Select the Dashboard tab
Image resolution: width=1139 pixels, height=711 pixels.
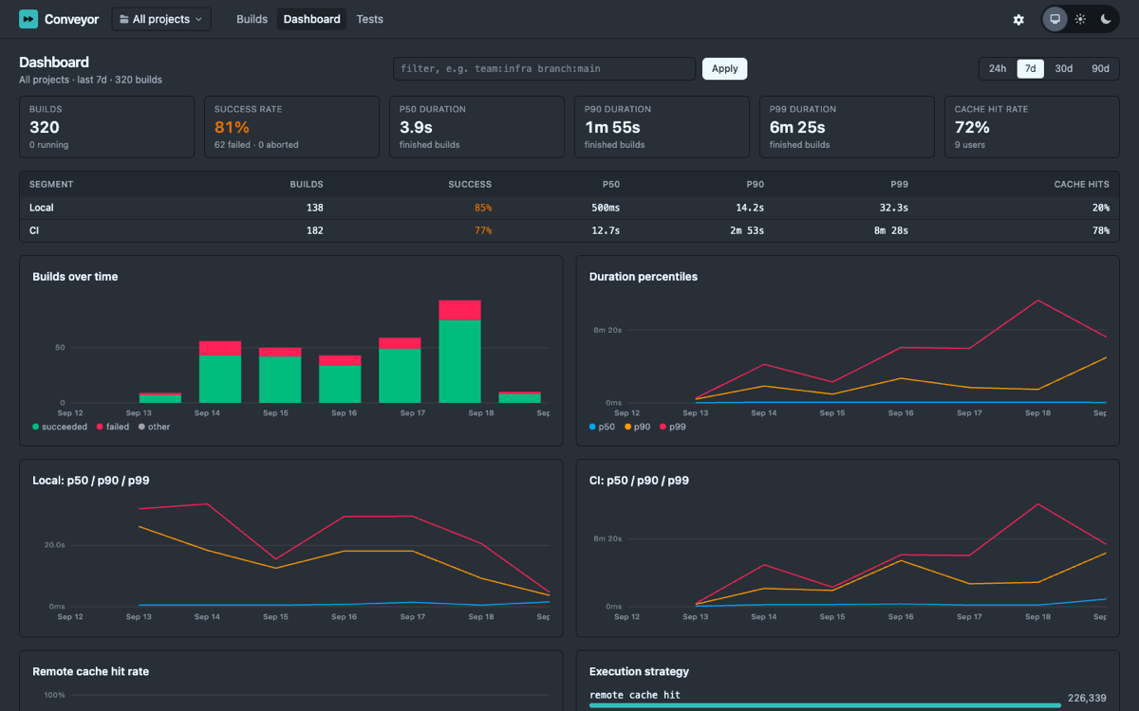[311, 19]
